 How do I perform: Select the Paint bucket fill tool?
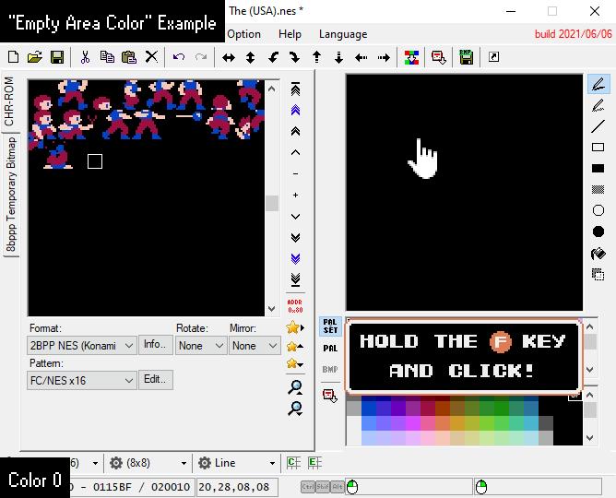598,254
